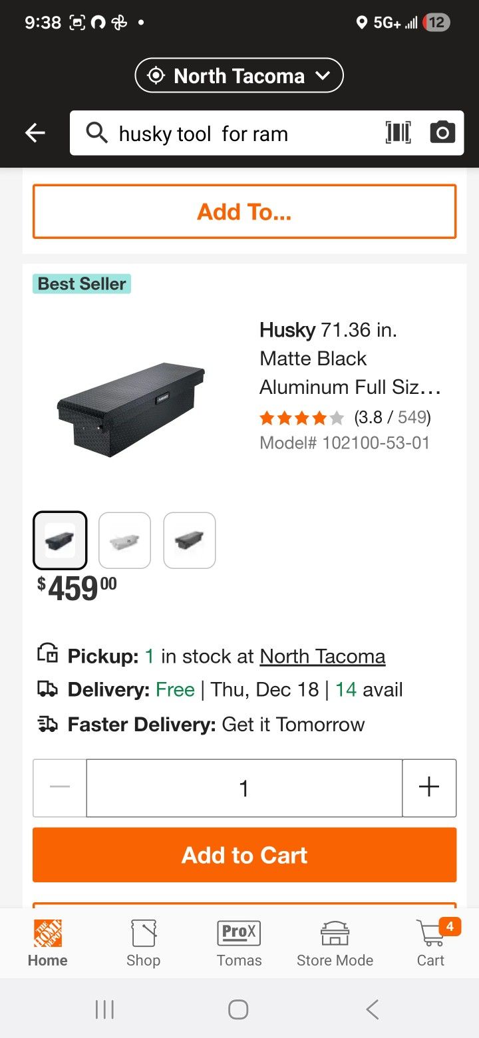Switch to Store Mode

click(x=335, y=942)
